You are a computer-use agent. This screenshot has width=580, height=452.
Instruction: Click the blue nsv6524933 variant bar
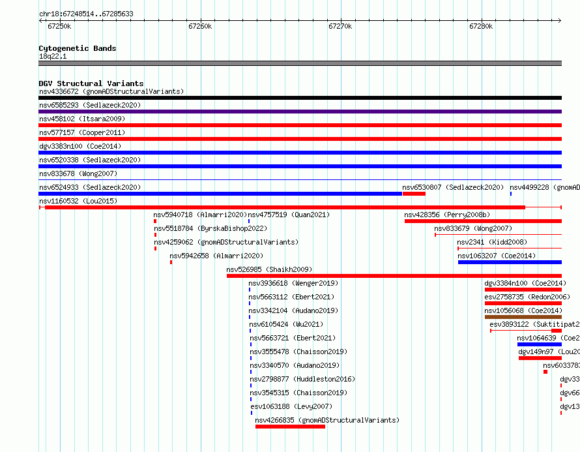click(220, 194)
